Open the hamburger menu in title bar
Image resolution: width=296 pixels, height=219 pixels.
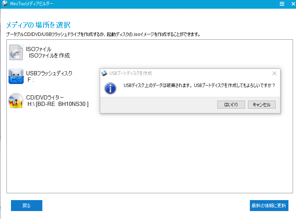[282, 4]
